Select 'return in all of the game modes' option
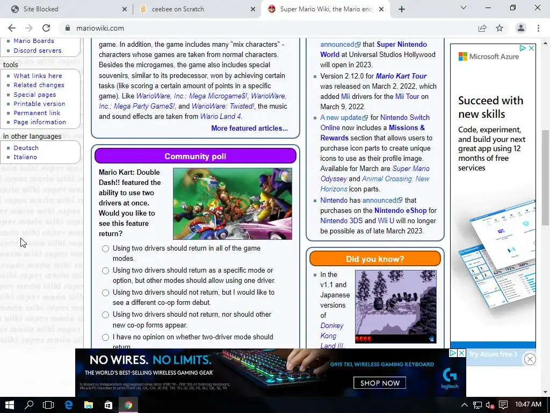 [106, 248]
